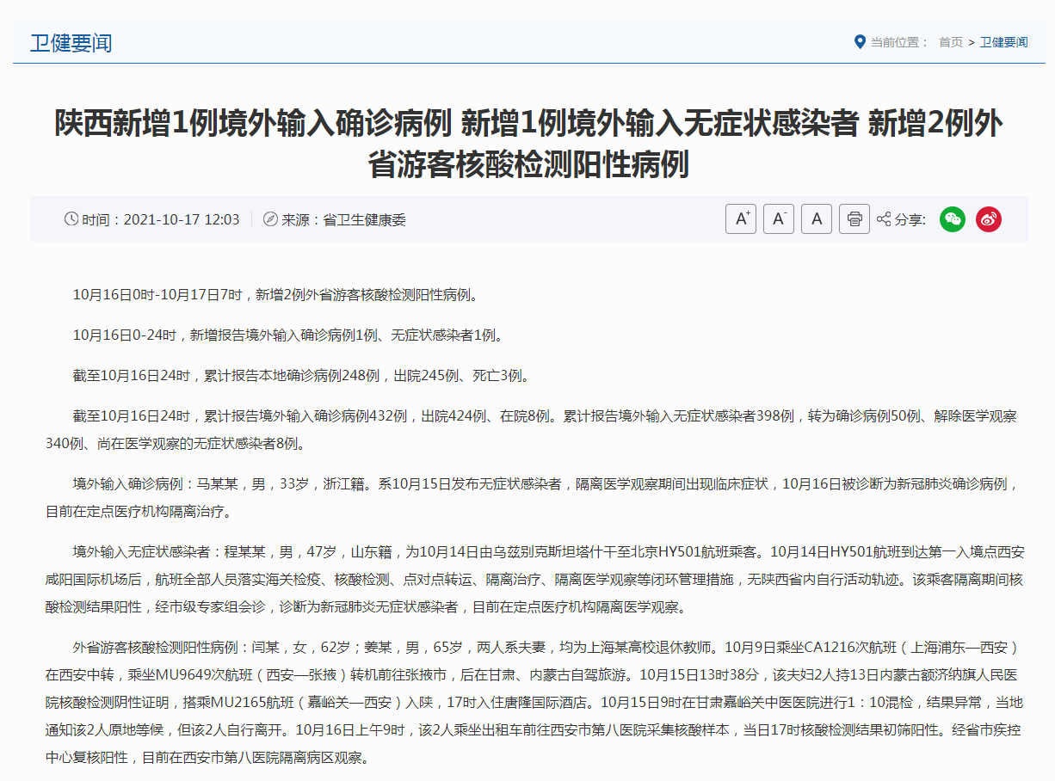The width and height of the screenshot is (1055, 781).
Task: Open 卫健要闻 breadcrumb link
Action: 1003,42
